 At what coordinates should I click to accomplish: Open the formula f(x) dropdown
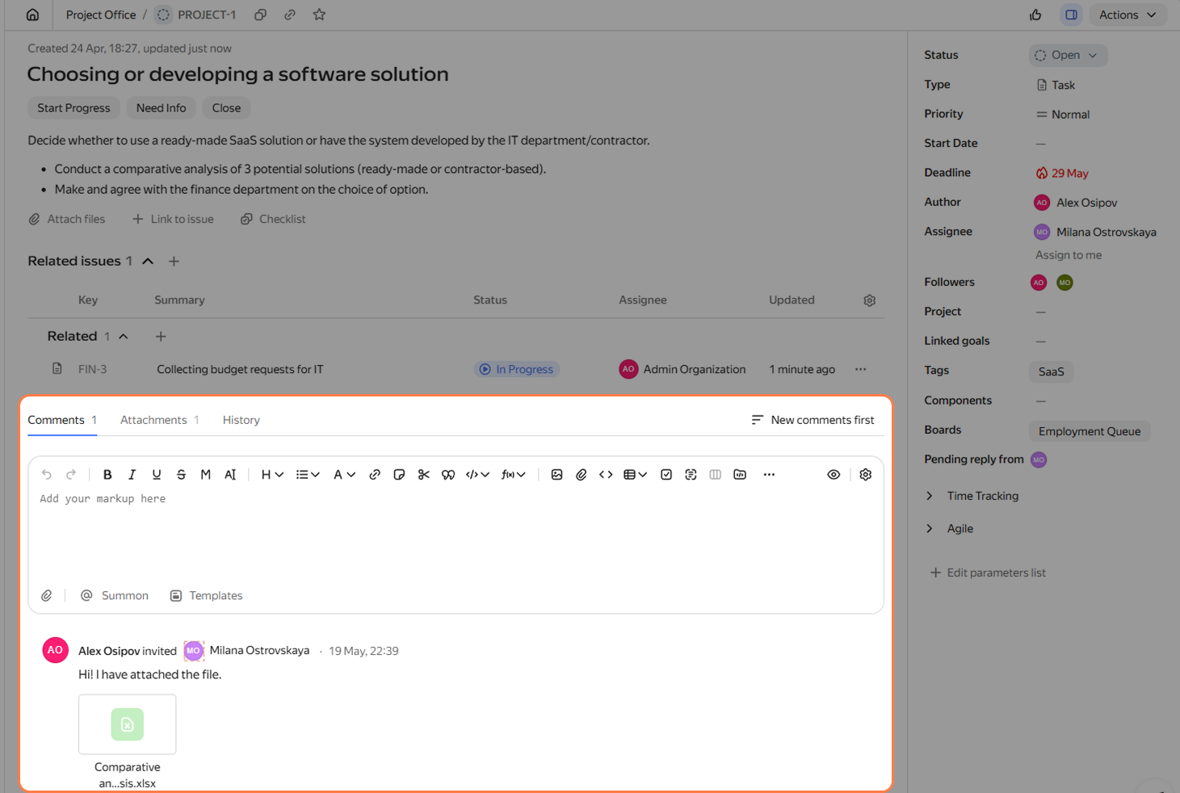[x=514, y=475]
